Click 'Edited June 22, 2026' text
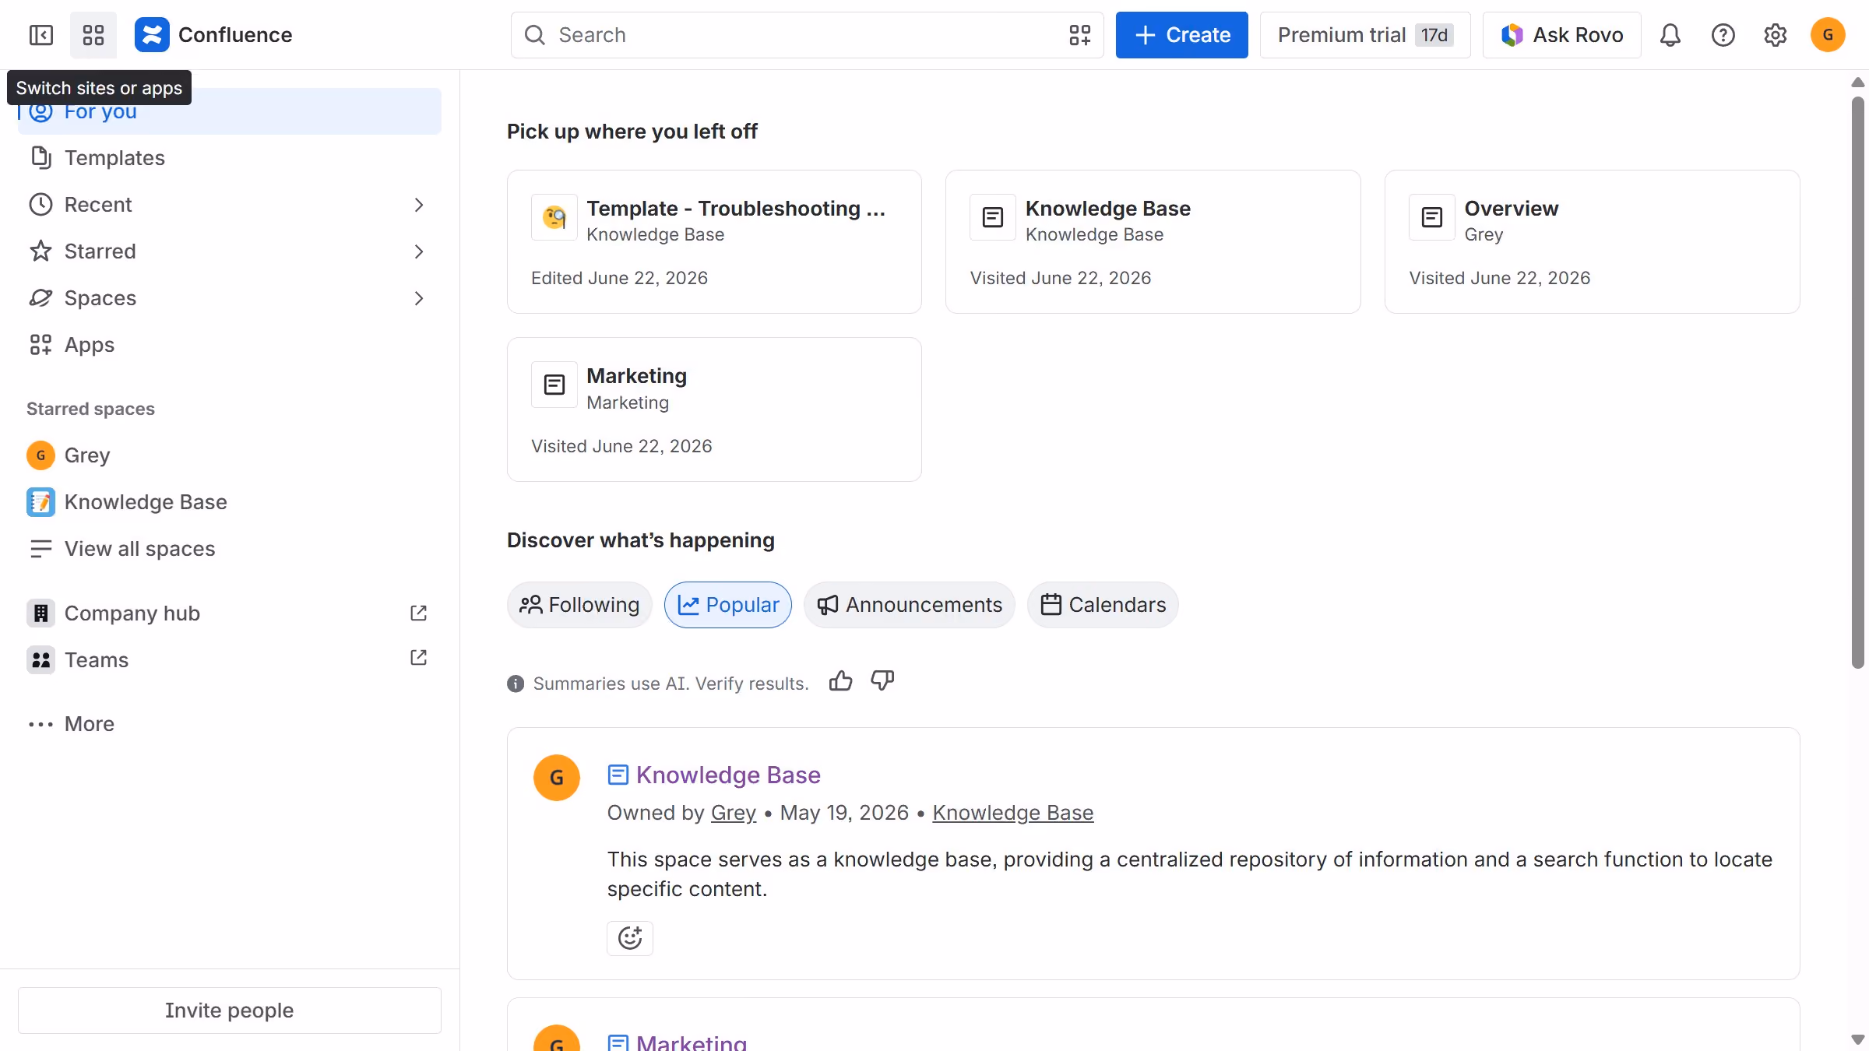Viewport: 1869px width, 1051px height. [619, 278]
